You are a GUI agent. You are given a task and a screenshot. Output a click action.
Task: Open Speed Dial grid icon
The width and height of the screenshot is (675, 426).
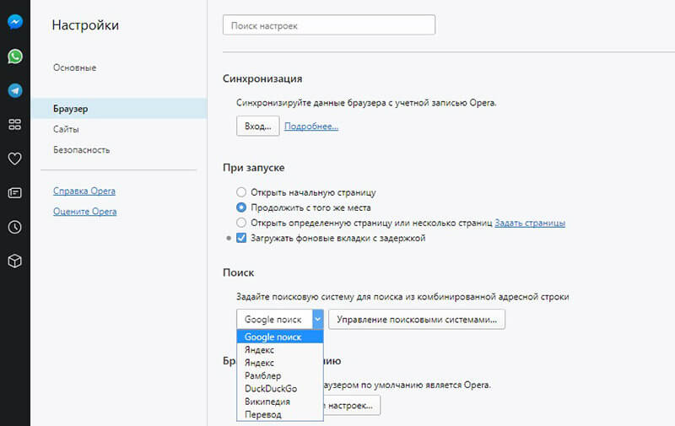pyautogui.click(x=15, y=124)
